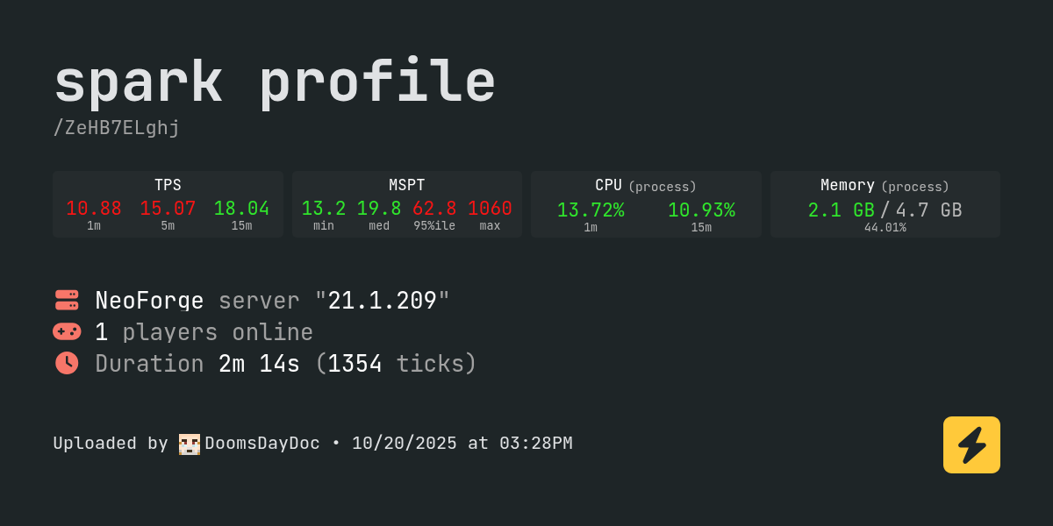Click the upload date 10/20/2025 at 03:28PM
Viewport: 1053px width, 526px height.
(x=462, y=444)
